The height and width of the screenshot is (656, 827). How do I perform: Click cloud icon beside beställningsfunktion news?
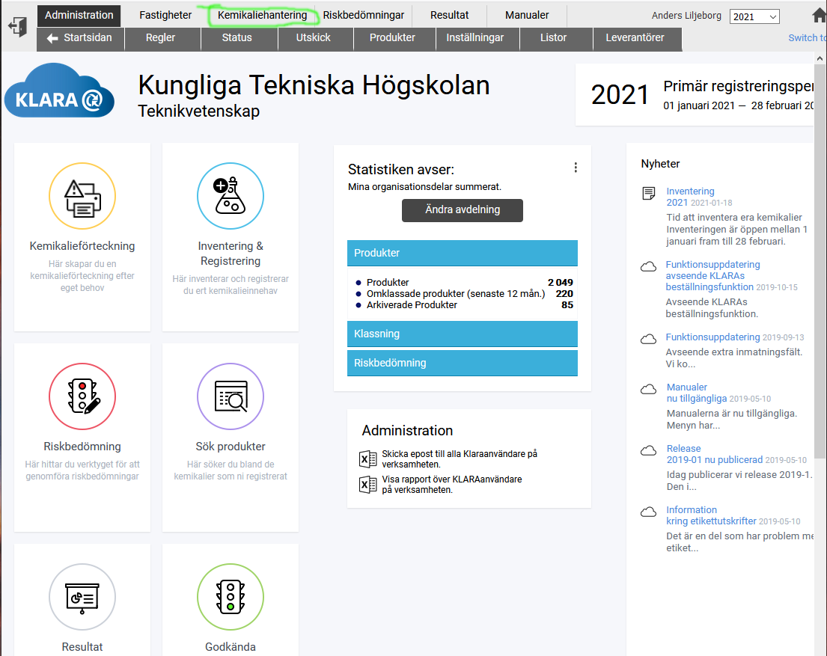click(x=648, y=267)
